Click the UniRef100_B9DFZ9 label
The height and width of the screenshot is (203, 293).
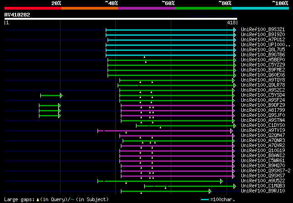tap(263, 105)
